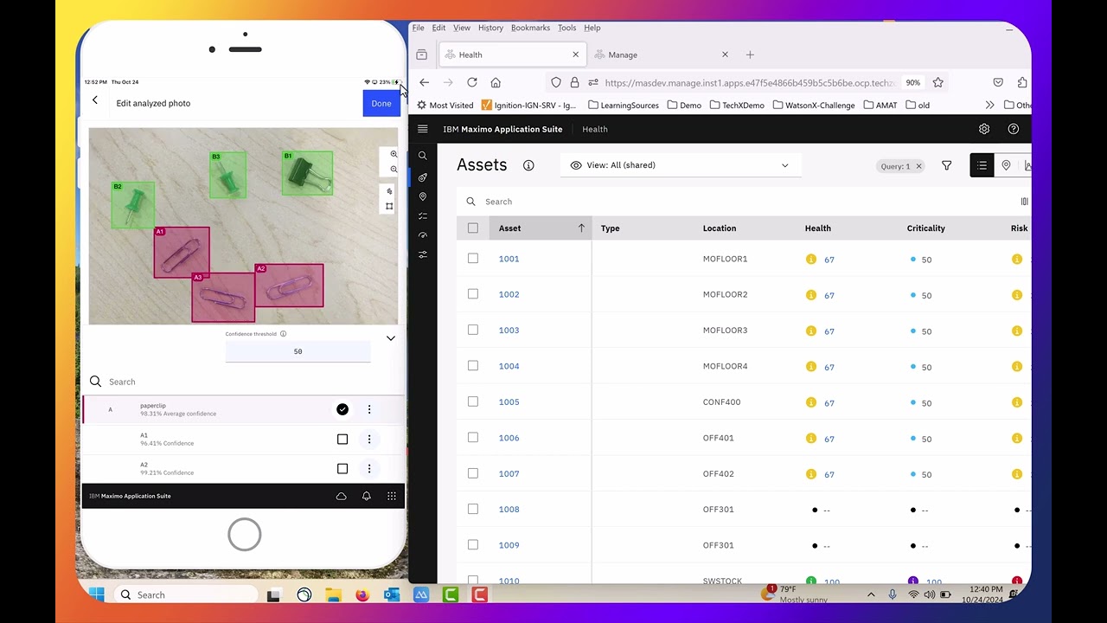Select the Health browser tab
Image resolution: width=1107 pixels, height=623 pixels.
coord(510,55)
